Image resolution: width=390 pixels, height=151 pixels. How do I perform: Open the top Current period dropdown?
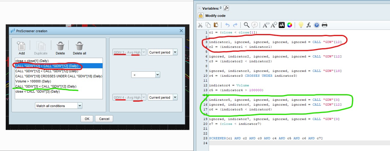pyautogui.click(x=163, y=52)
